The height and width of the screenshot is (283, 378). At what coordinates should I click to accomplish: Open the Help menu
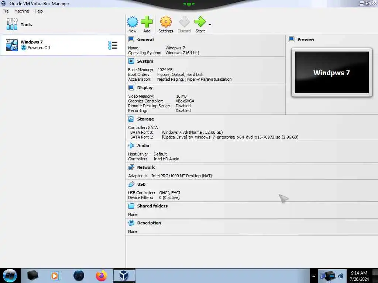pos(38,11)
